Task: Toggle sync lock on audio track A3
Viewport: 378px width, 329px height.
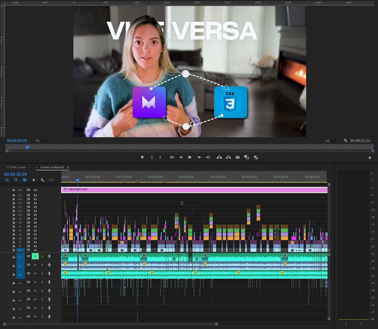Action: [x=28, y=273]
